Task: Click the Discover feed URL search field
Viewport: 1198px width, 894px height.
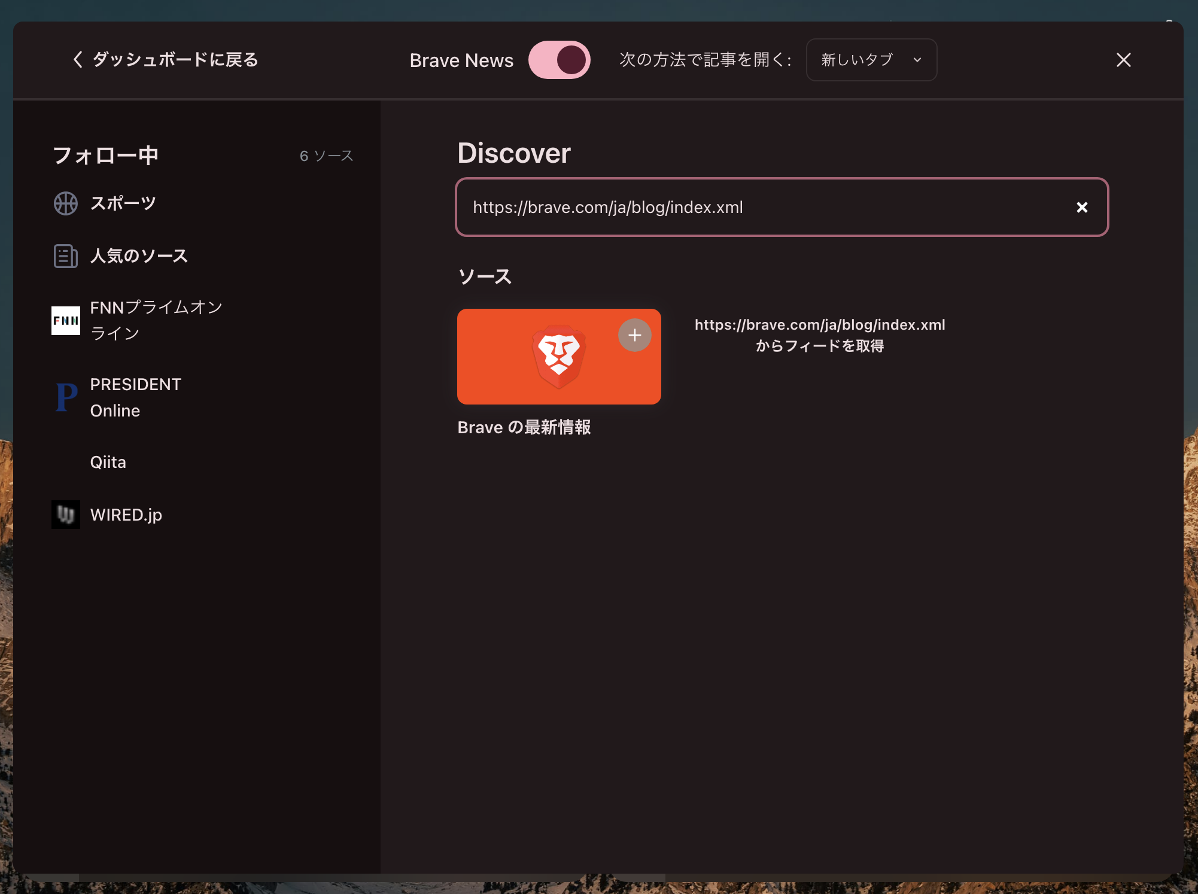Action: point(782,207)
